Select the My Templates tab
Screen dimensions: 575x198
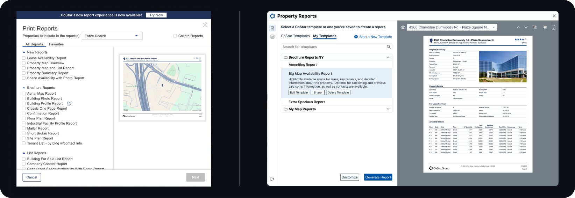(325, 36)
